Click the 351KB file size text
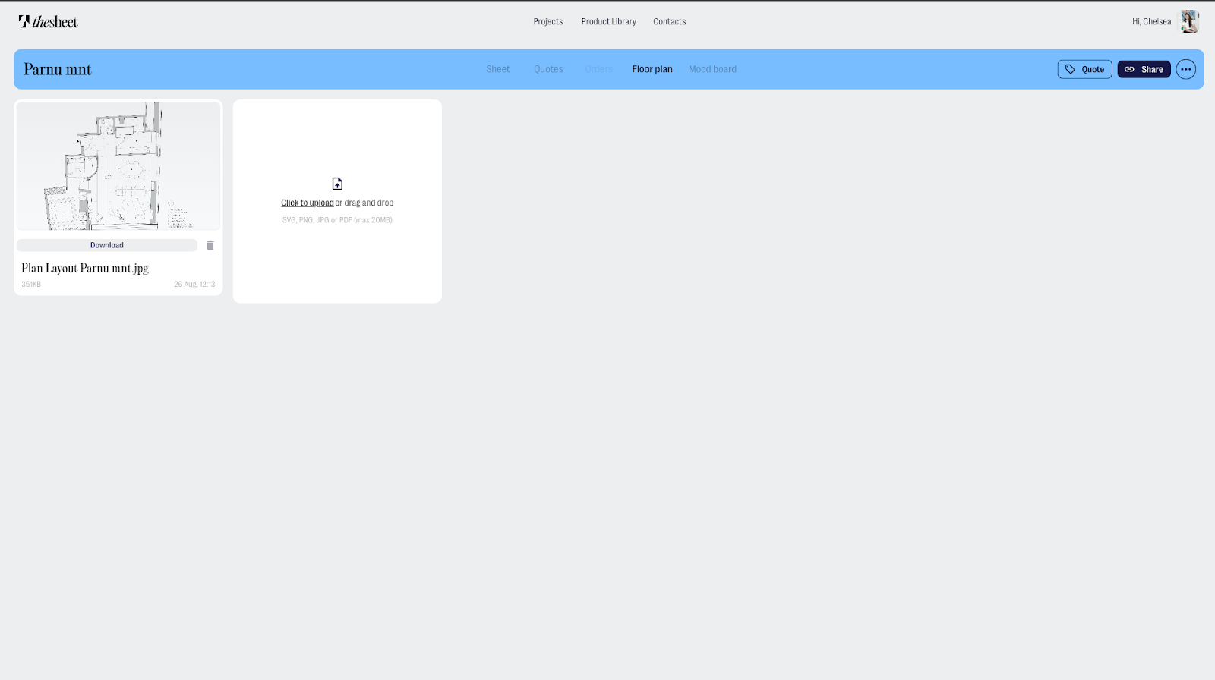Viewport: 1215px width, 680px height. (31, 284)
